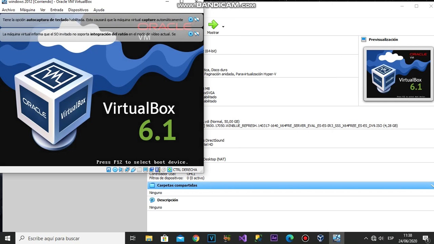Click the optical disc icon in VM status bar

coord(115,169)
